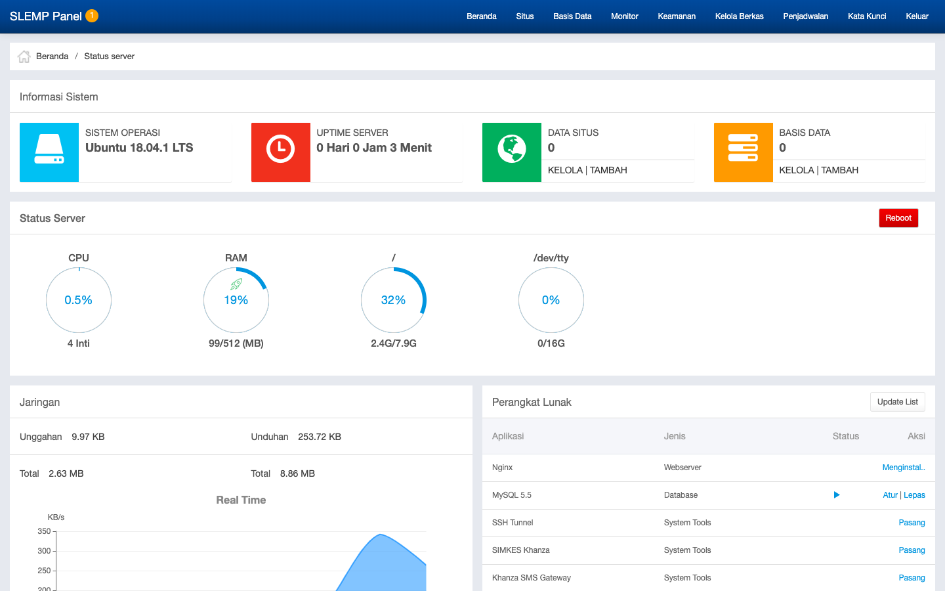This screenshot has height=591, width=945.
Task: Click the SLEMP Panel logo text
Action: [46, 16]
